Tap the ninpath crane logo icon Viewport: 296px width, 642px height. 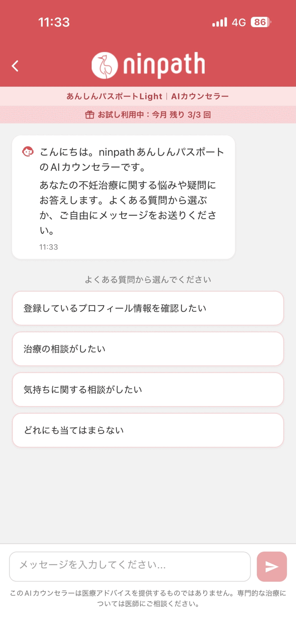coord(105,66)
